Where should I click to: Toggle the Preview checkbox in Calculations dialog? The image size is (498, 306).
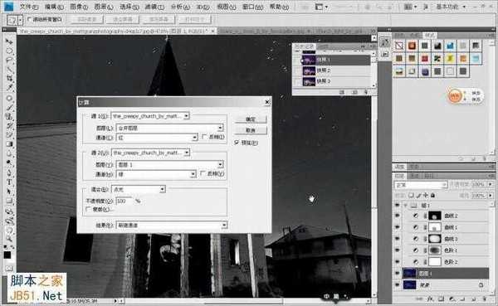point(237,143)
